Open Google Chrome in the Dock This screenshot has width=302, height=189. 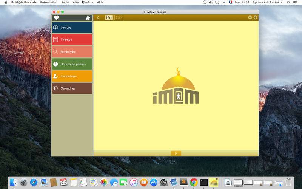194,182
